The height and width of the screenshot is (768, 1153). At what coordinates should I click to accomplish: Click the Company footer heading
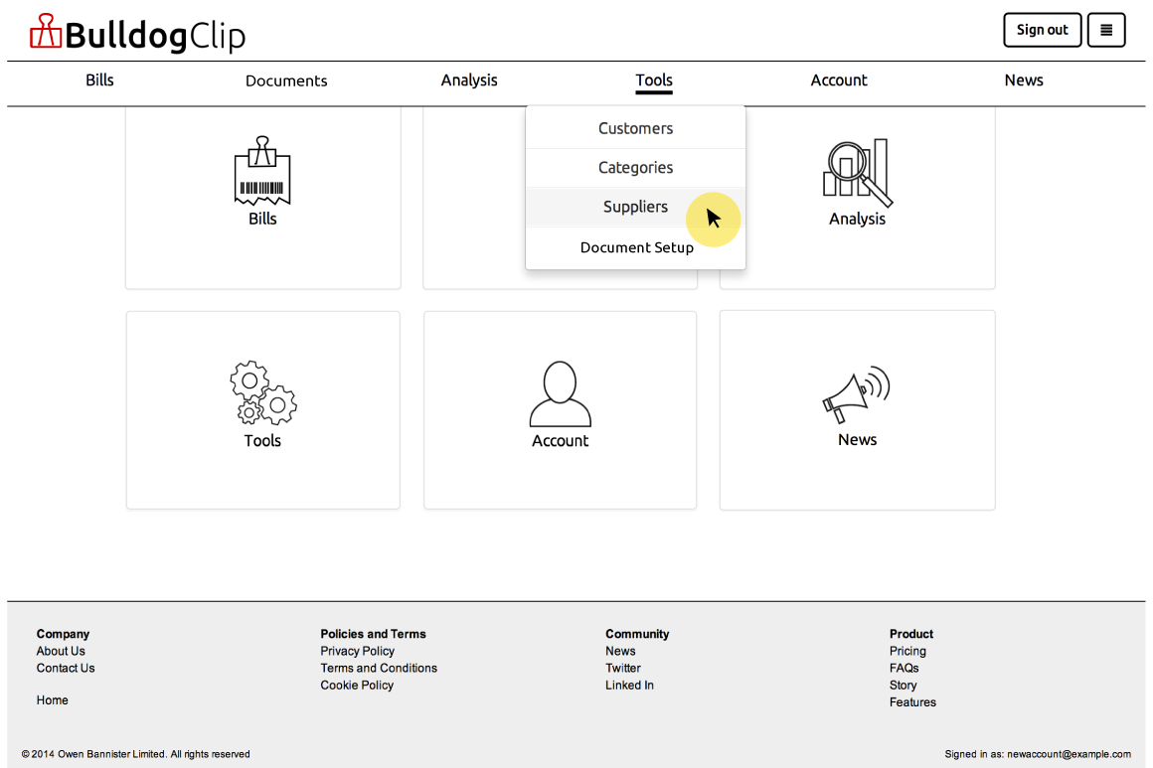click(64, 634)
